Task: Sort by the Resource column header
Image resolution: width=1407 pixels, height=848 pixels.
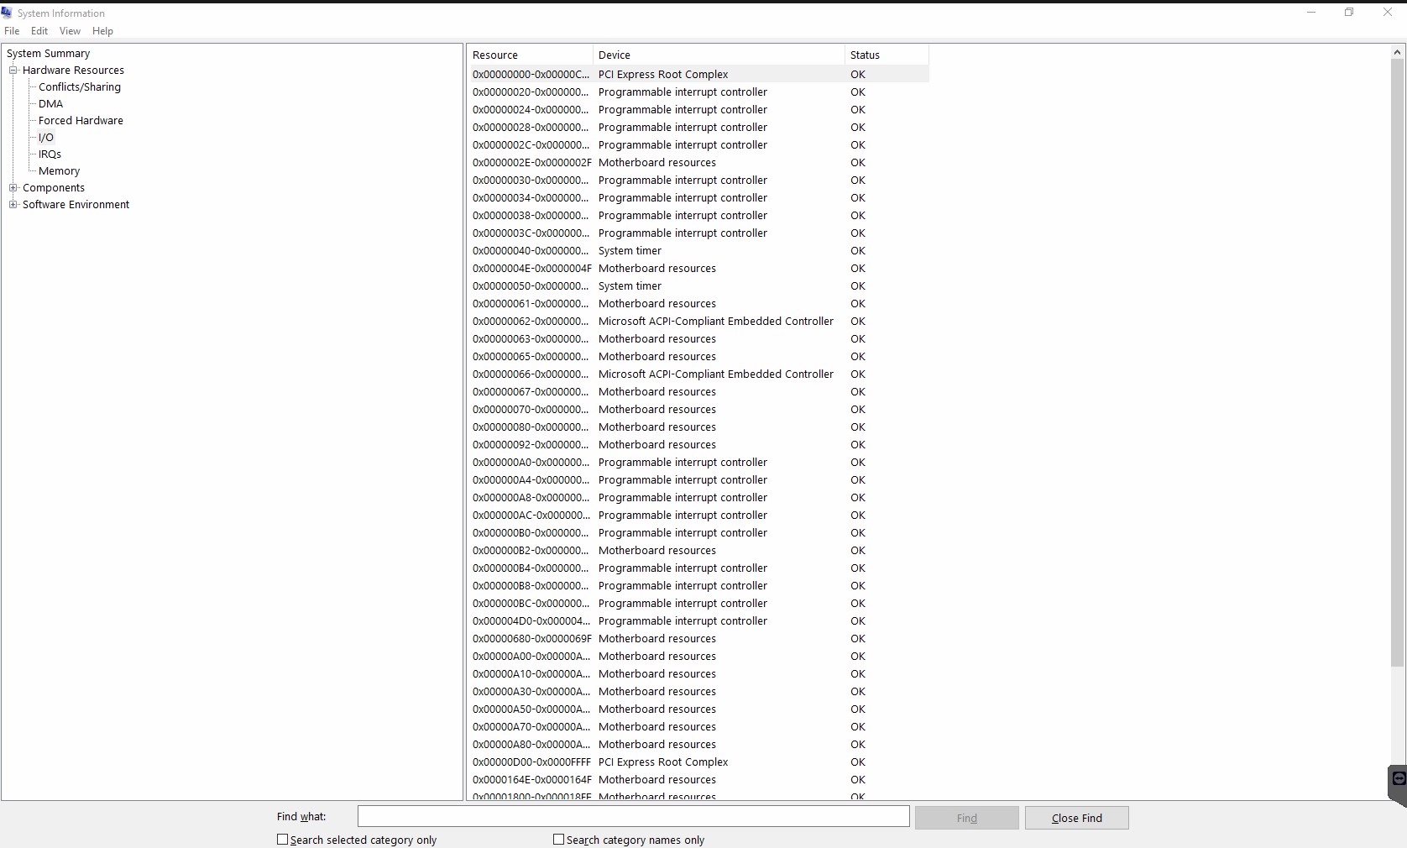Action: [530, 55]
